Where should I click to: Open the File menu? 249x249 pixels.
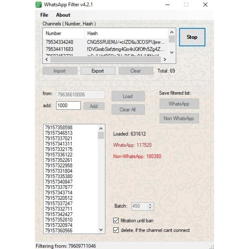tap(44, 15)
